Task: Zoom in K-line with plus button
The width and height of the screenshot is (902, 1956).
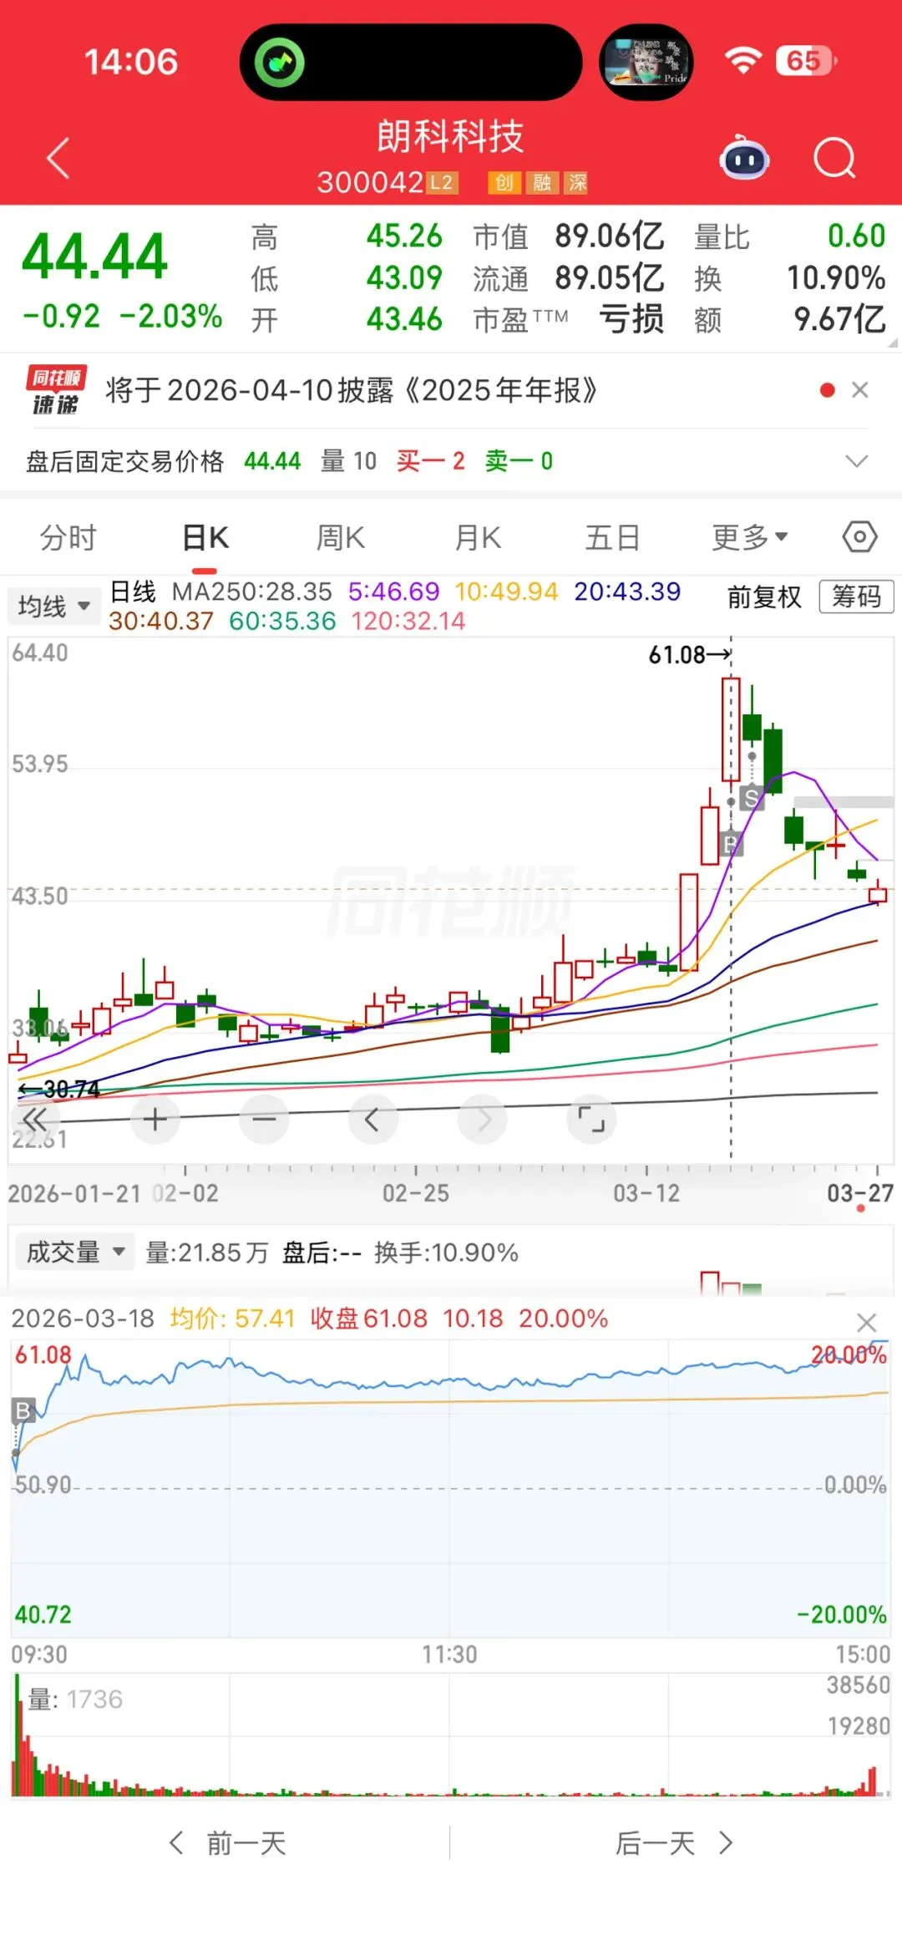Action: 155,1120
